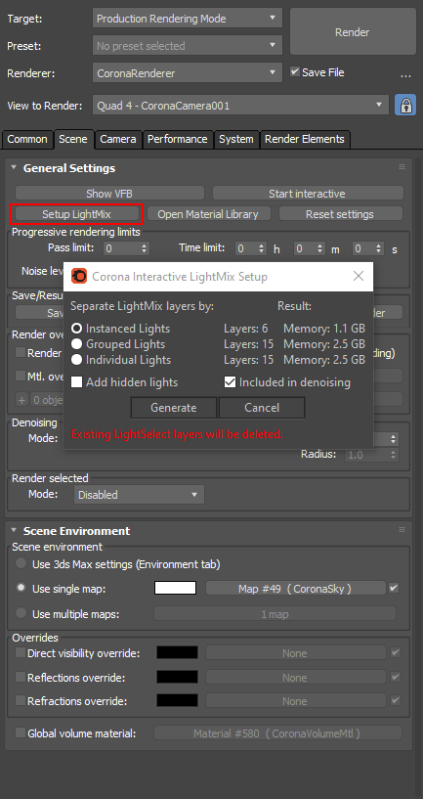This screenshot has width=423, height=799.
Task: Enable Direct visibility override checkbox
Action: (21, 652)
